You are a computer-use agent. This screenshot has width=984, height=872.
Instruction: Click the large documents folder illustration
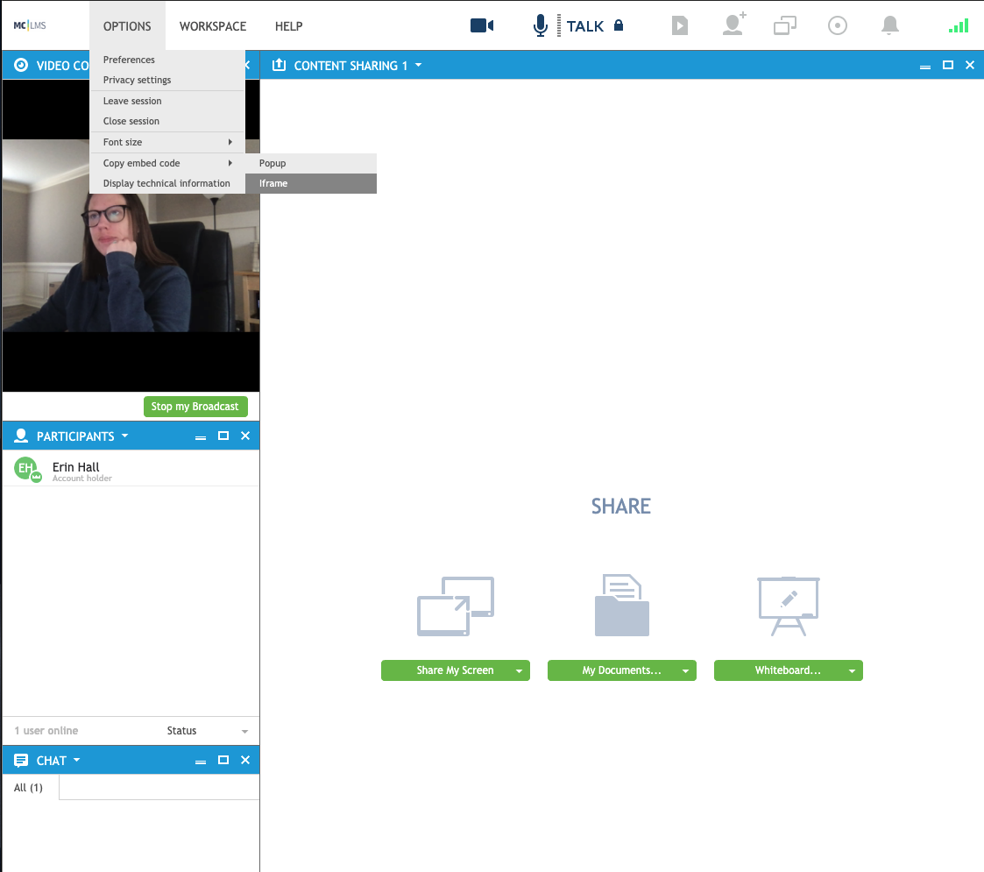point(622,606)
